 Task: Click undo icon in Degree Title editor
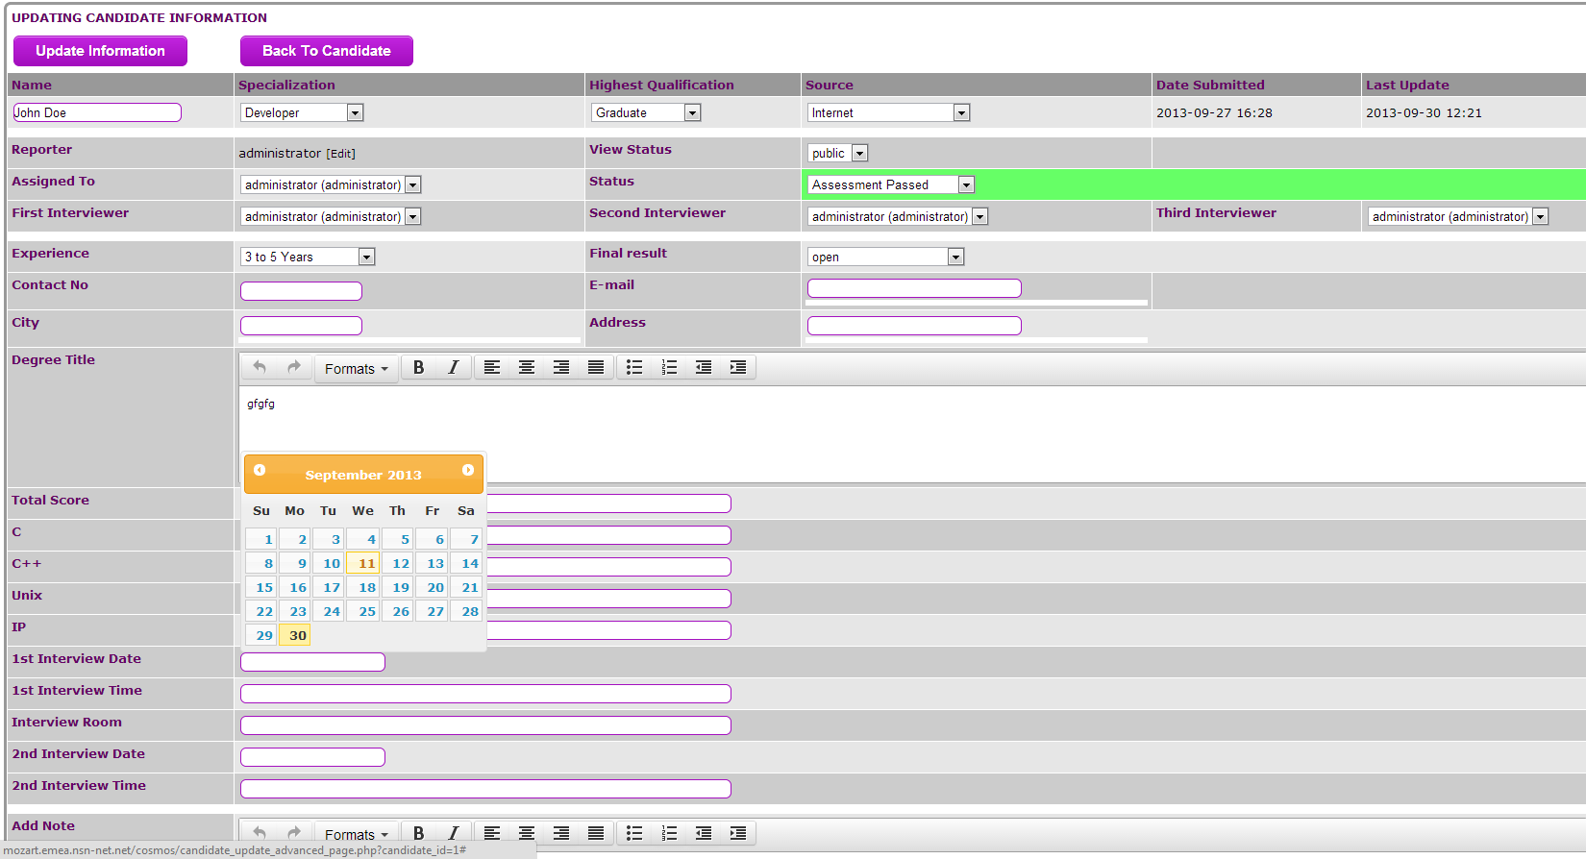click(x=260, y=367)
